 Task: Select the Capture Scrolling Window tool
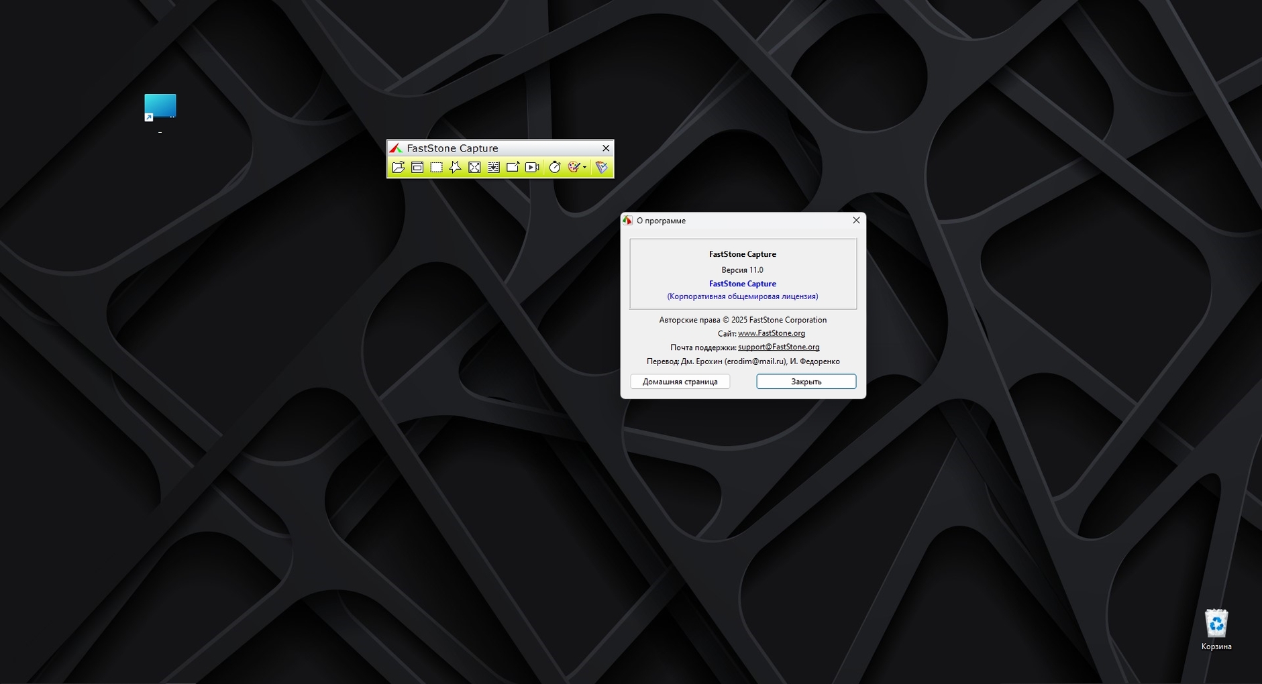[x=494, y=167]
